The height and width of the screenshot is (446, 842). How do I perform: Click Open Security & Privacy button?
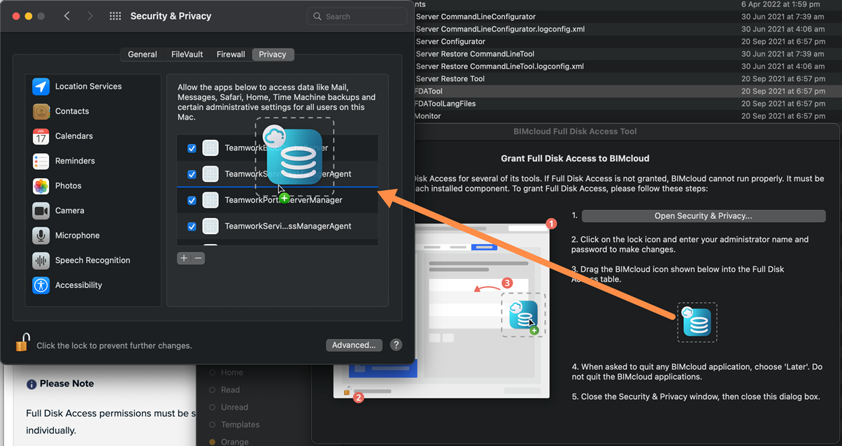pyautogui.click(x=702, y=216)
